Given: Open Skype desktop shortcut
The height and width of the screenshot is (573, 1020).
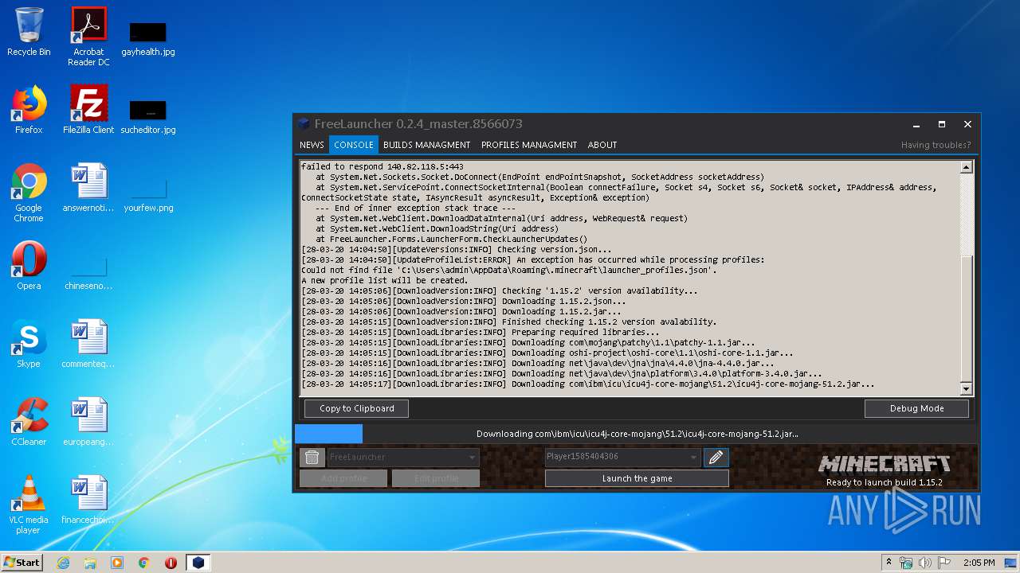Looking at the screenshot, I should click(29, 345).
